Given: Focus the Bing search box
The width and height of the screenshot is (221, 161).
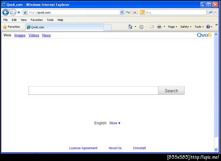Looking at the screenshot, I should pyautogui.click(x=173, y=12).
